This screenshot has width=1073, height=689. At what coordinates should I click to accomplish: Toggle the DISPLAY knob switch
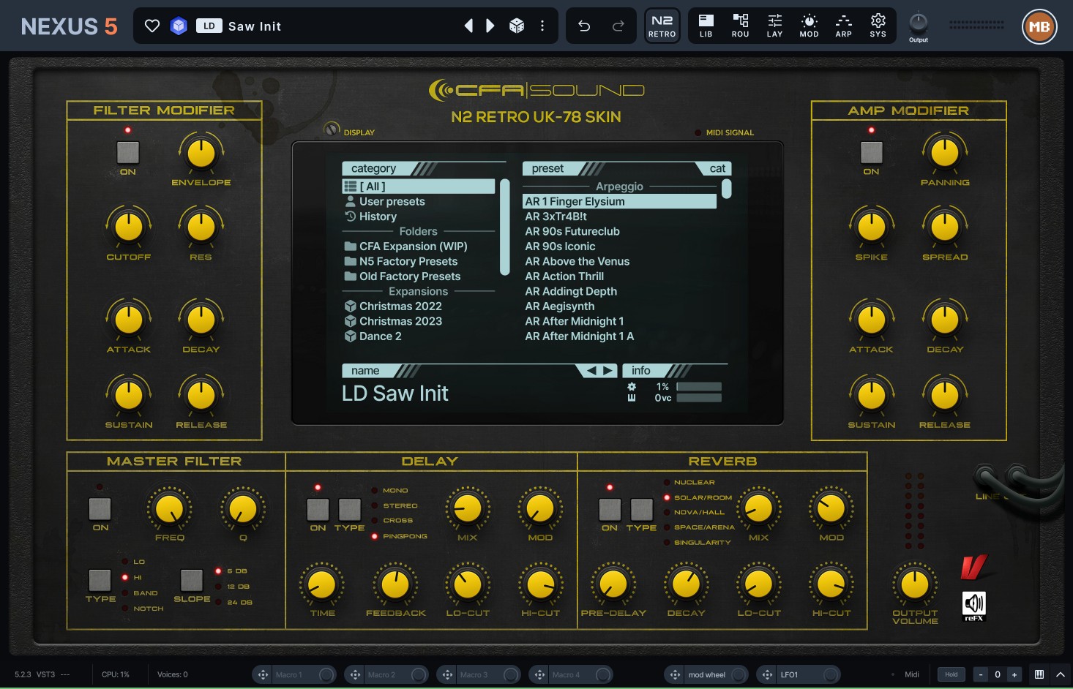pyautogui.click(x=332, y=129)
